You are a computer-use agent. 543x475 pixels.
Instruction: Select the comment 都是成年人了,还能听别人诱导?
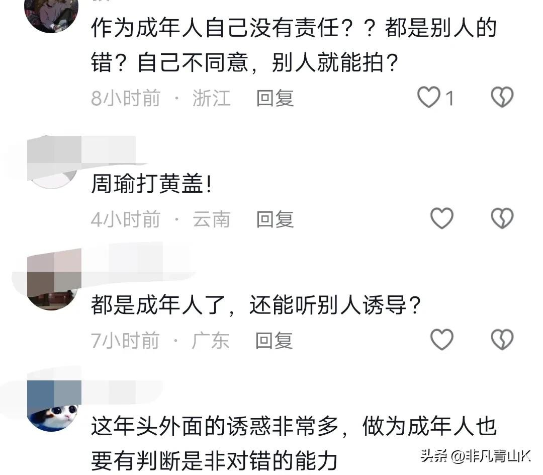tap(255, 305)
